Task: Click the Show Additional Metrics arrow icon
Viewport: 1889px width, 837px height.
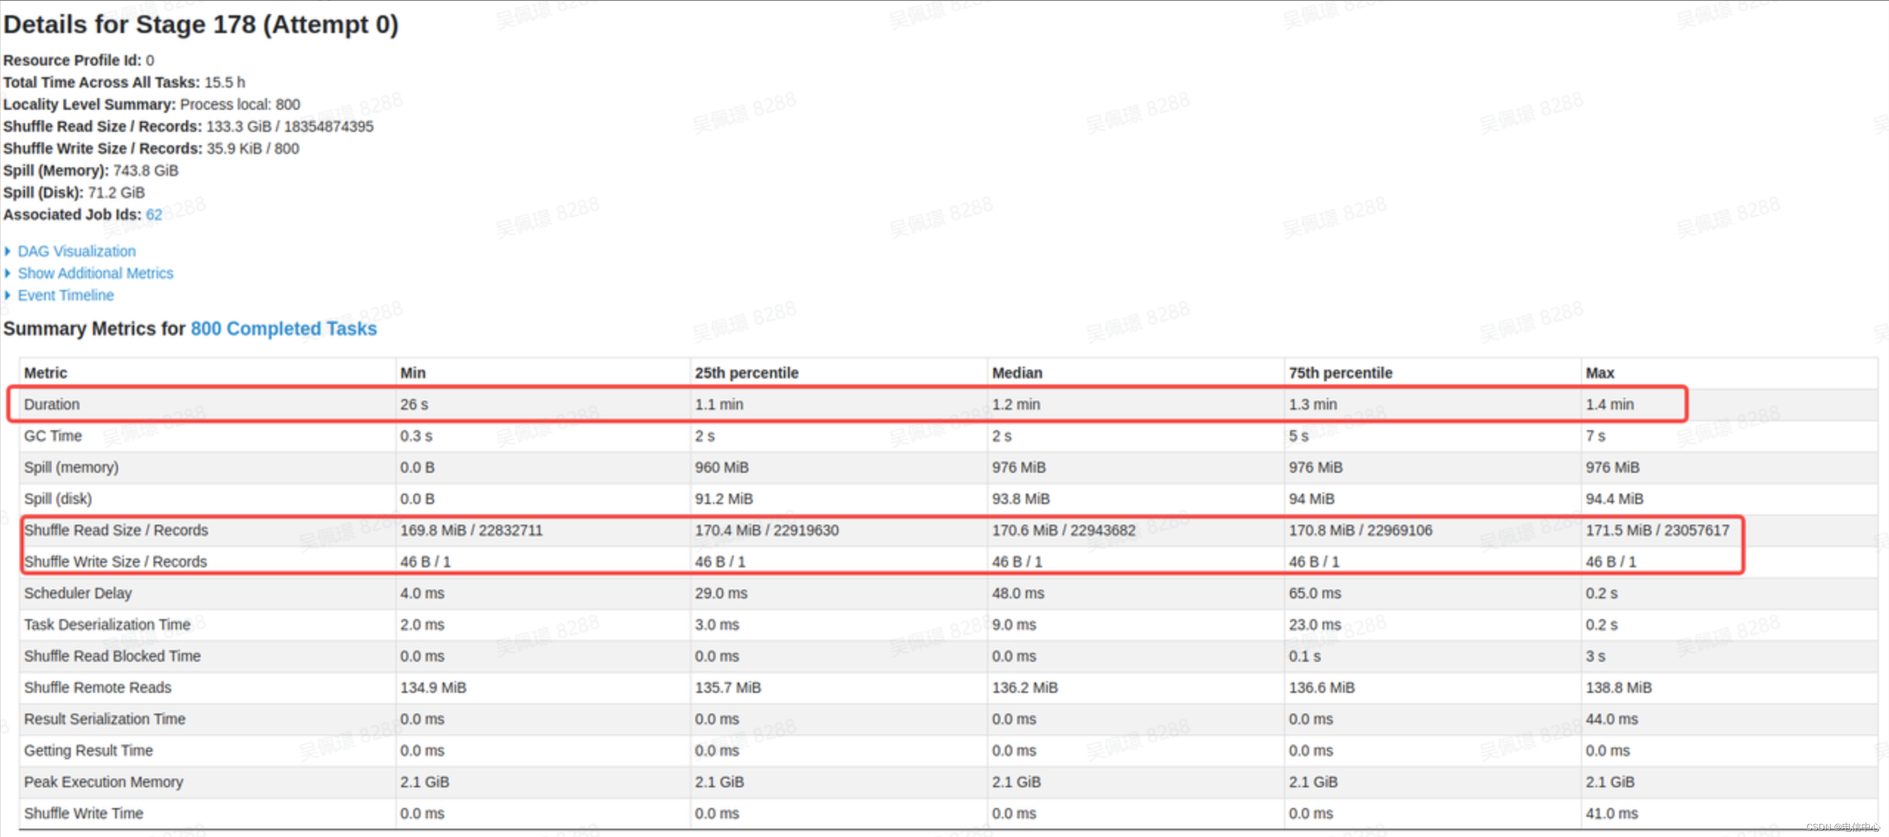Action: pos(8,274)
